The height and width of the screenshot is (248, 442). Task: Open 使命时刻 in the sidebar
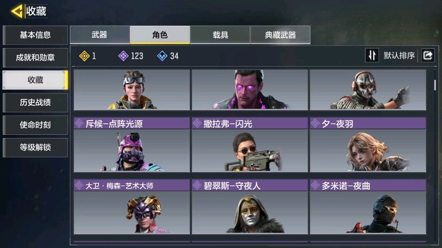click(35, 125)
